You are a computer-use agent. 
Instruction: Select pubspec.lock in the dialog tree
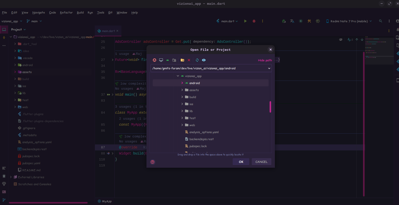pos(198,146)
